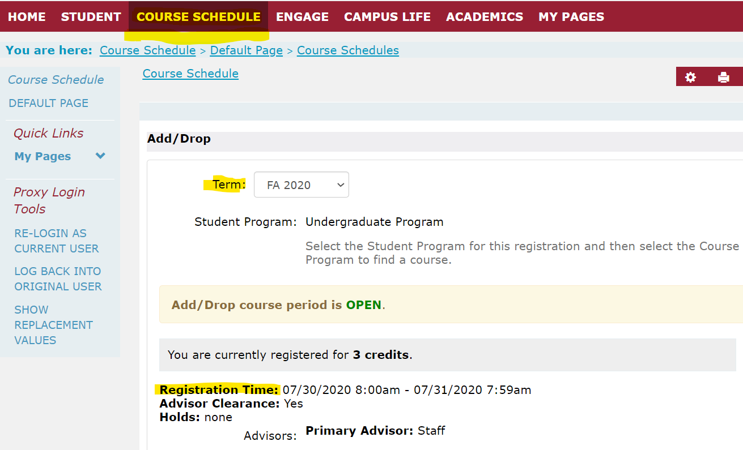Open the Term dropdown
This screenshot has width=743, height=450.
click(x=302, y=185)
